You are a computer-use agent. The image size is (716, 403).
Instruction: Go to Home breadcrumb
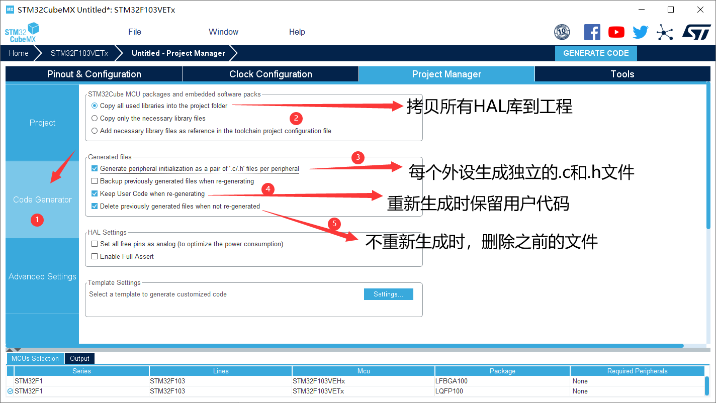coord(19,53)
